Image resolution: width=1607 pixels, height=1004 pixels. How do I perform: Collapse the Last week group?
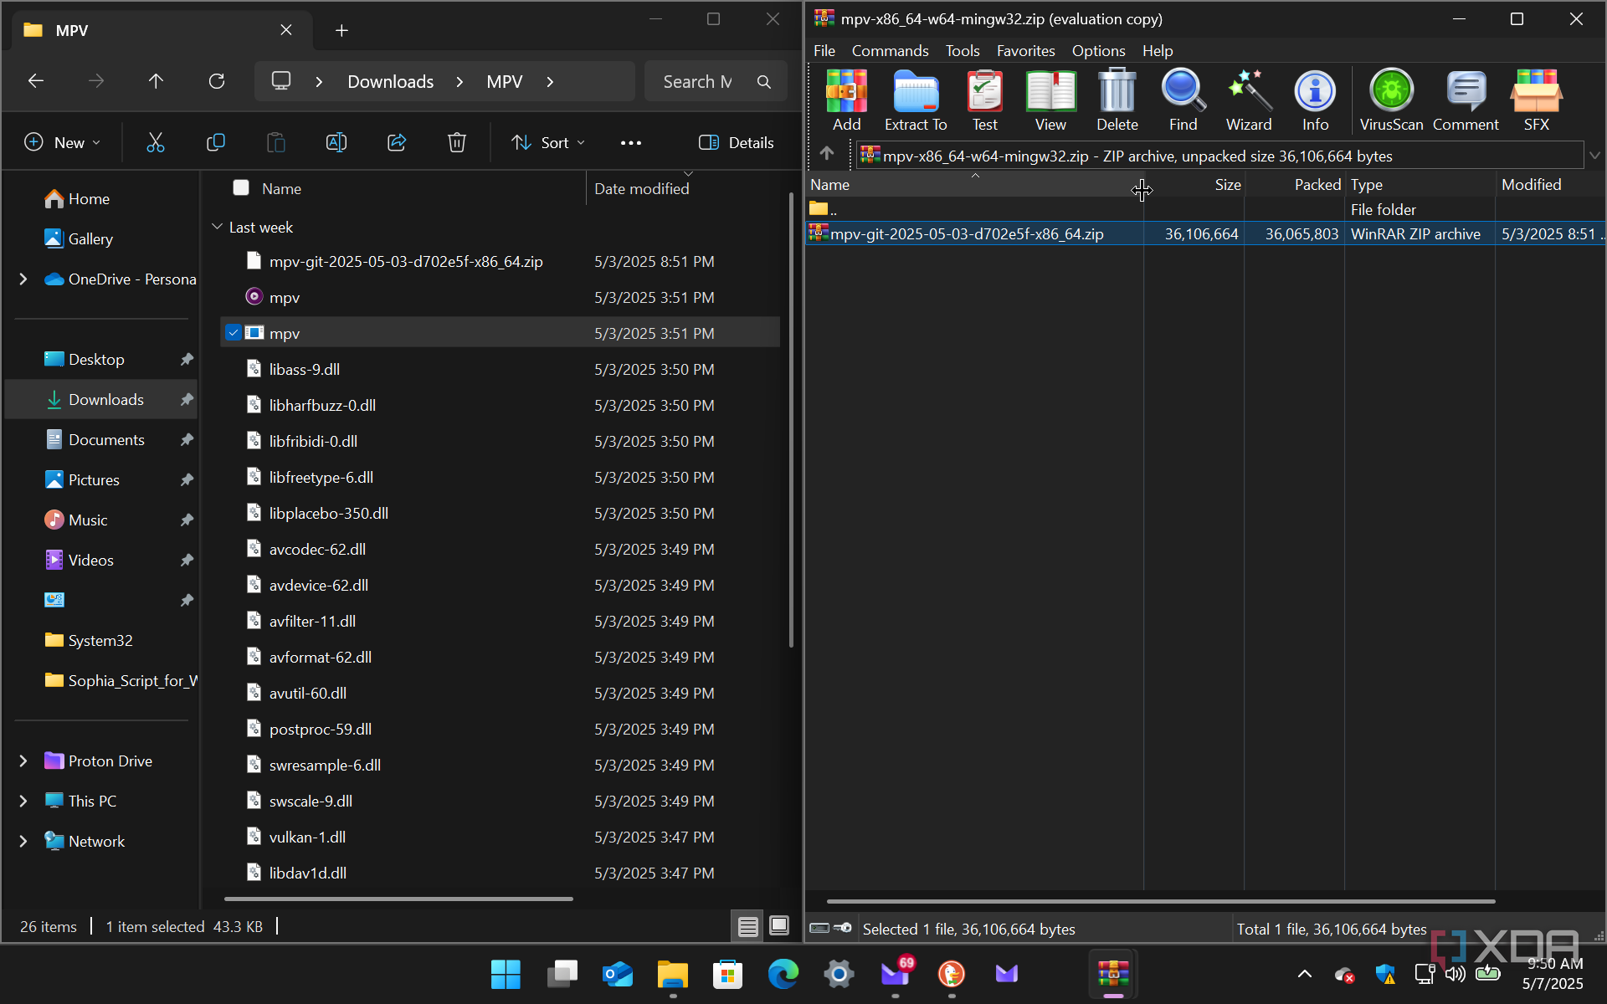point(218,227)
